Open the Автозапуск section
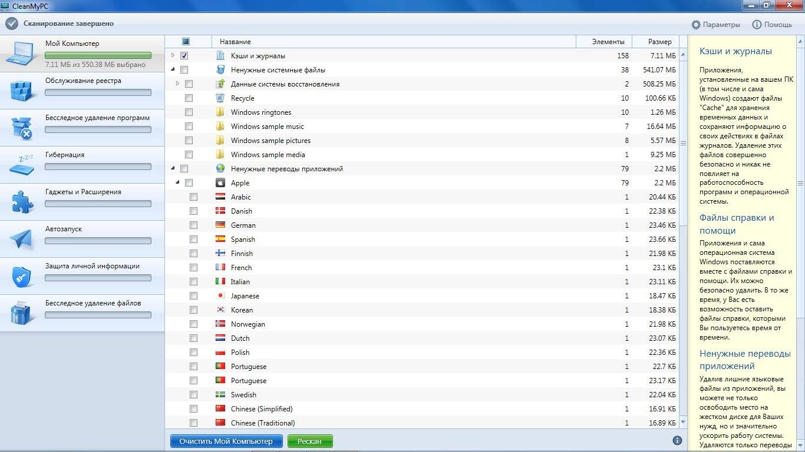805x452 pixels. click(x=82, y=239)
